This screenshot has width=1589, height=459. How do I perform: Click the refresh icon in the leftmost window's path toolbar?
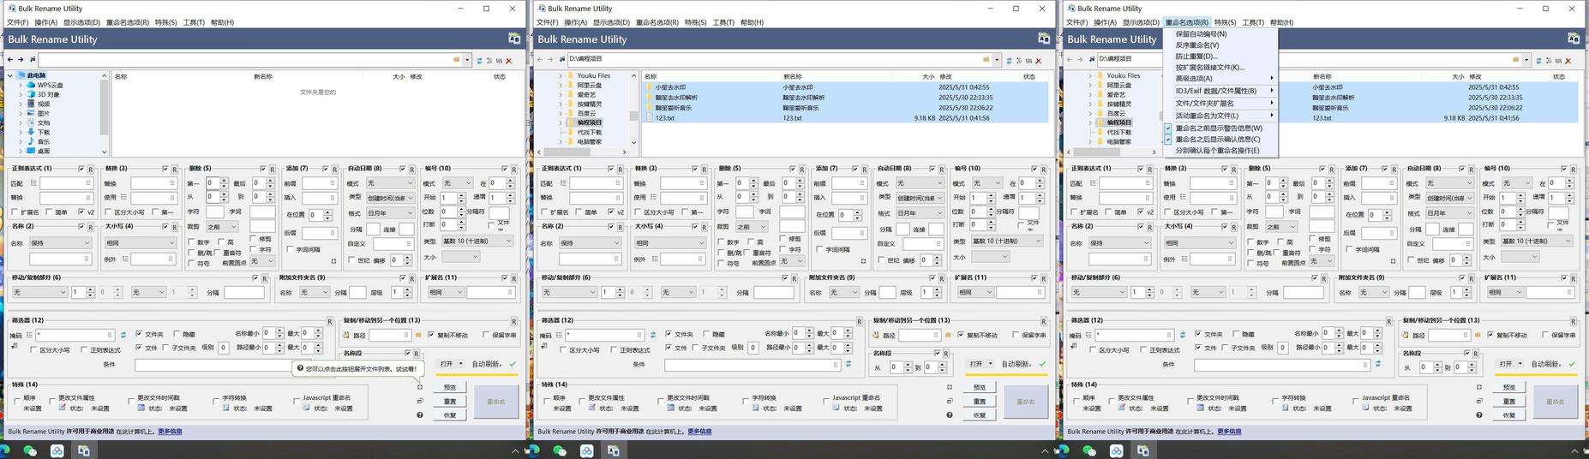[x=479, y=61]
